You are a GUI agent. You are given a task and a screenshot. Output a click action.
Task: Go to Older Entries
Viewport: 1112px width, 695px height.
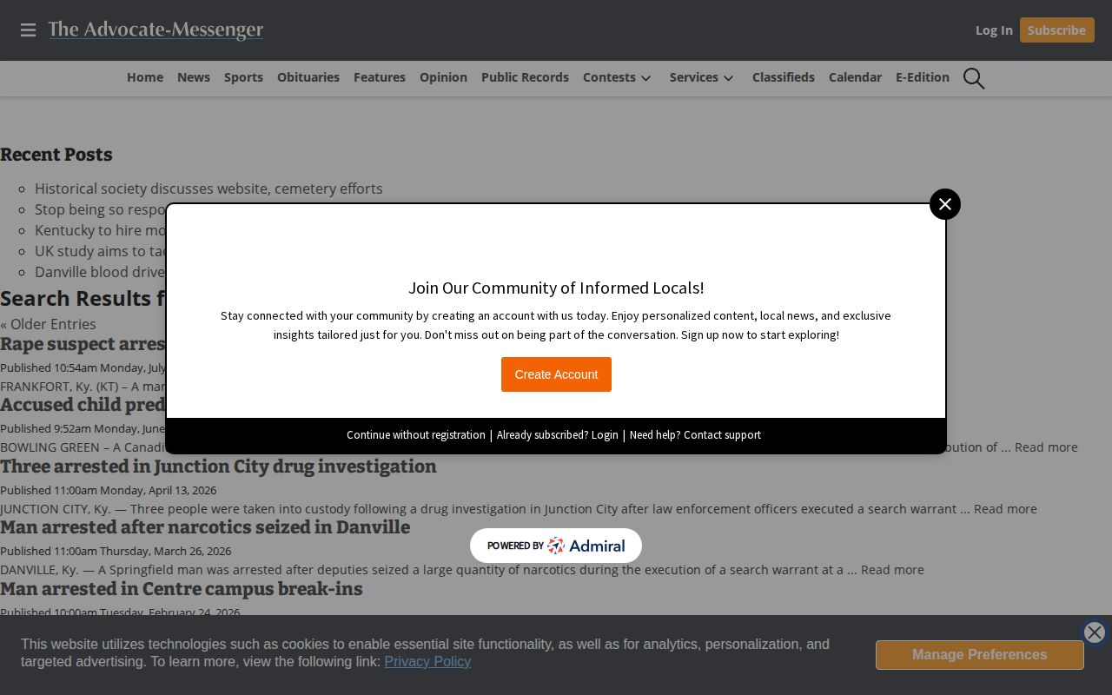point(49,324)
